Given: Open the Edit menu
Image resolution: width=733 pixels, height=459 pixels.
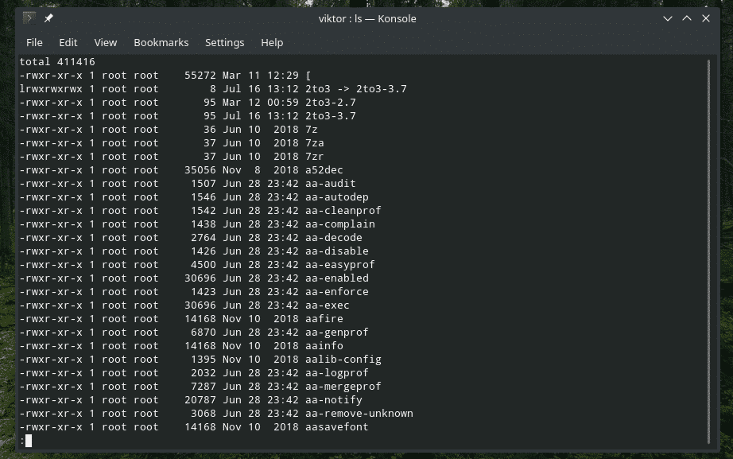Looking at the screenshot, I should point(68,42).
